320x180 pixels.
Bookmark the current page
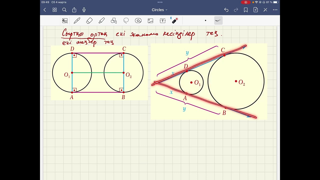pos(246,10)
